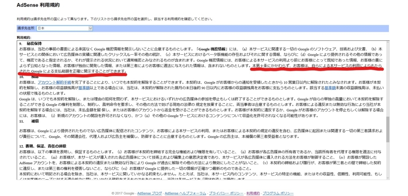
Task: Click the 基準額 link before 以上である場合
Action: click(84, 88)
